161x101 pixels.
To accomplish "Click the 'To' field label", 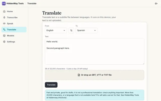I will [76, 26].
